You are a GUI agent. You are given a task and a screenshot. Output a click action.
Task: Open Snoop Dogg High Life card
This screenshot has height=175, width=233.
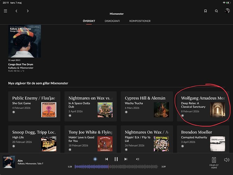(34, 139)
